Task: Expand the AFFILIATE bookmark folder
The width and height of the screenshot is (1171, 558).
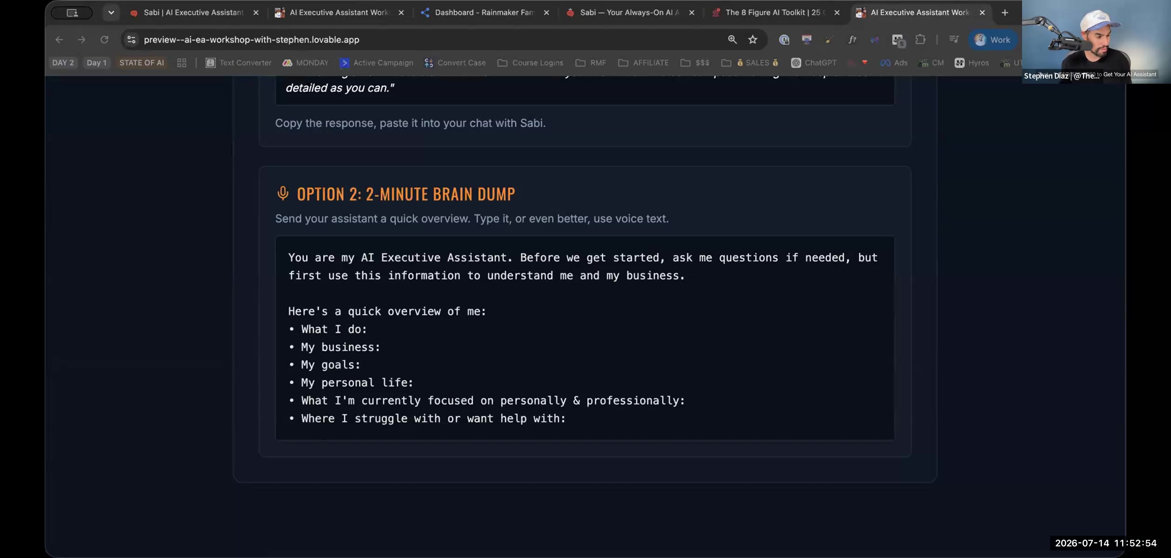Action: tap(643, 63)
